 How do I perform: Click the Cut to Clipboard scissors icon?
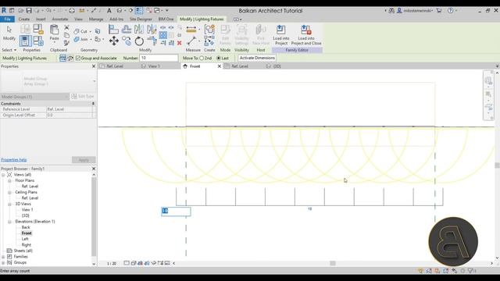pyautogui.click(x=66, y=27)
